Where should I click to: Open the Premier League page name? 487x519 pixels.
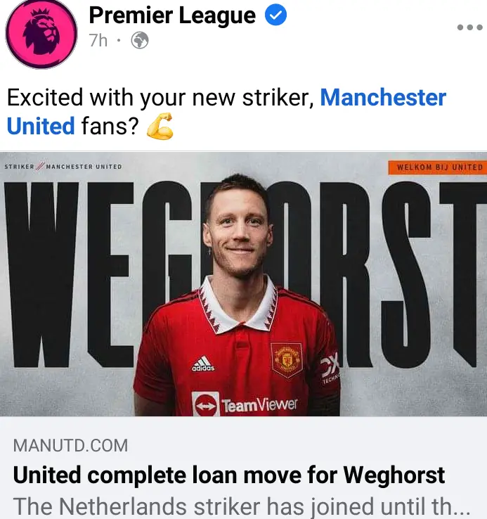[172, 15]
